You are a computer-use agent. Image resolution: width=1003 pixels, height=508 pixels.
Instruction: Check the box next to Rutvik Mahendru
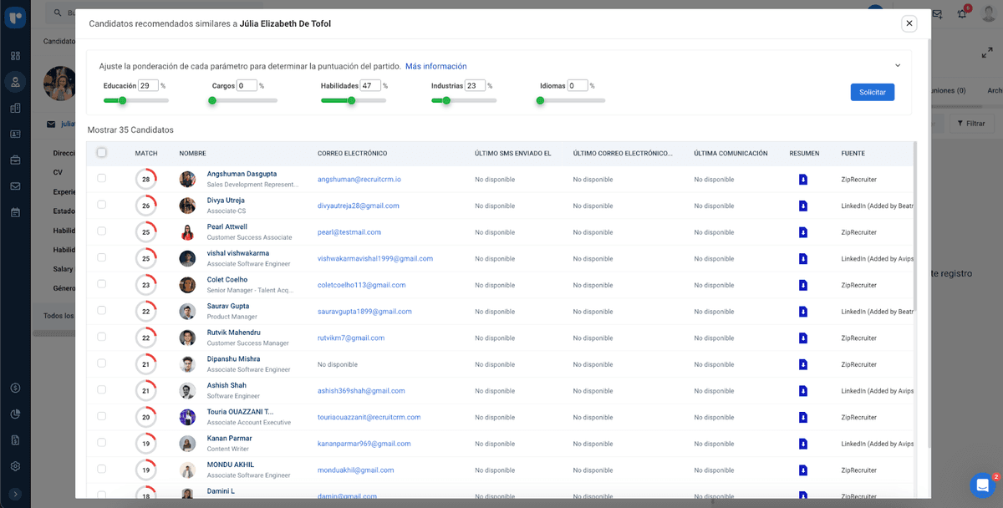pos(102,337)
